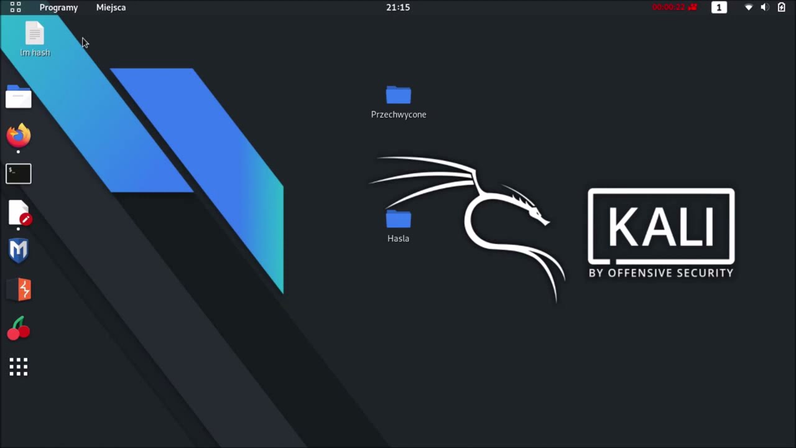Viewport: 796px width, 448px height.
Task: Open the text editor dock icon
Action: coord(19,213)
